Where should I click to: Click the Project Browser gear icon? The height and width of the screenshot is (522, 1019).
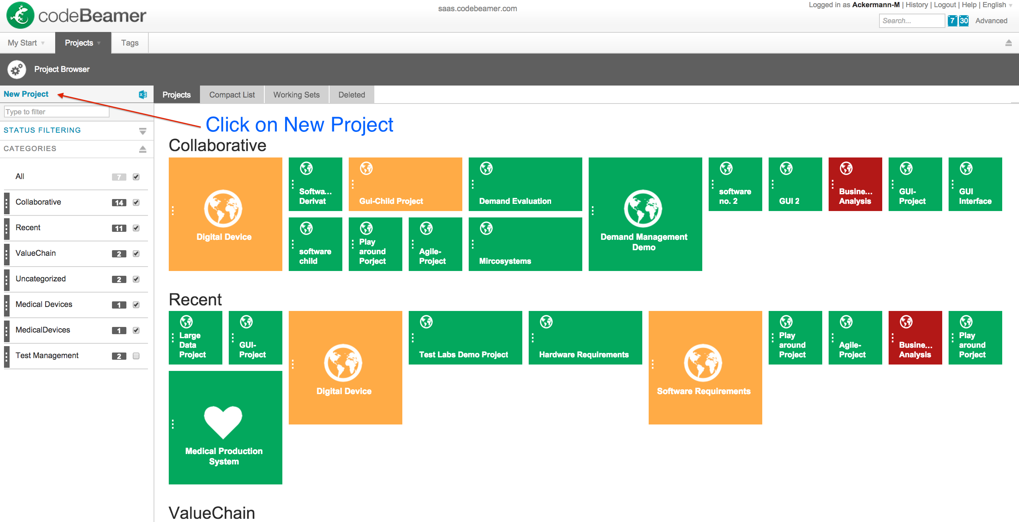[16, 70]
